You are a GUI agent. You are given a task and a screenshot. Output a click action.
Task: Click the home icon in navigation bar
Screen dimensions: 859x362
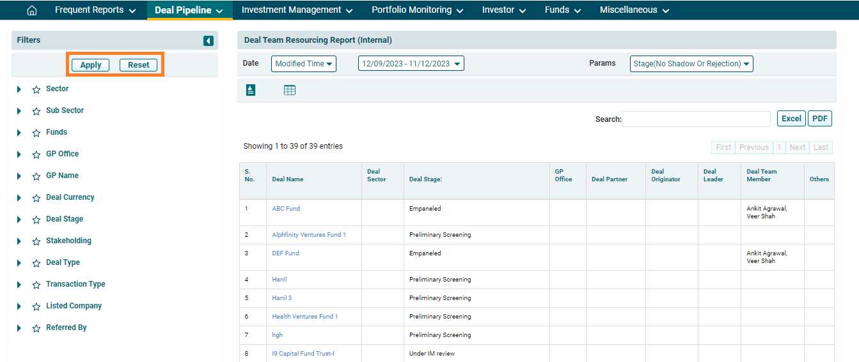(32, 10)
